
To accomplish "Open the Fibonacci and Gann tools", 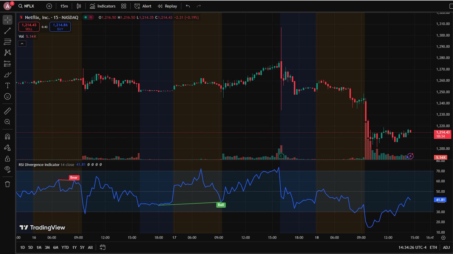I will coord(8,42).
